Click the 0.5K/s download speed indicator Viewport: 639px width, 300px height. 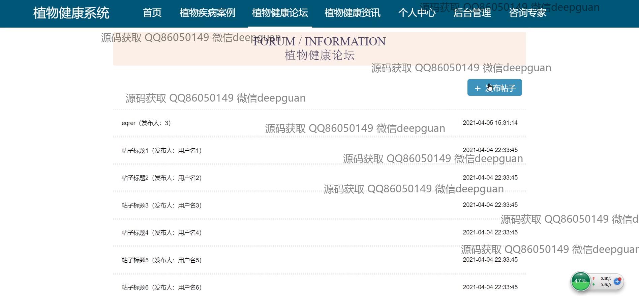(603, 285)
